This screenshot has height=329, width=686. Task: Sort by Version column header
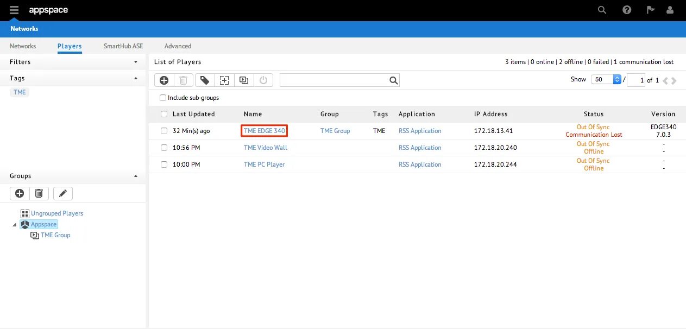(663, 114)
